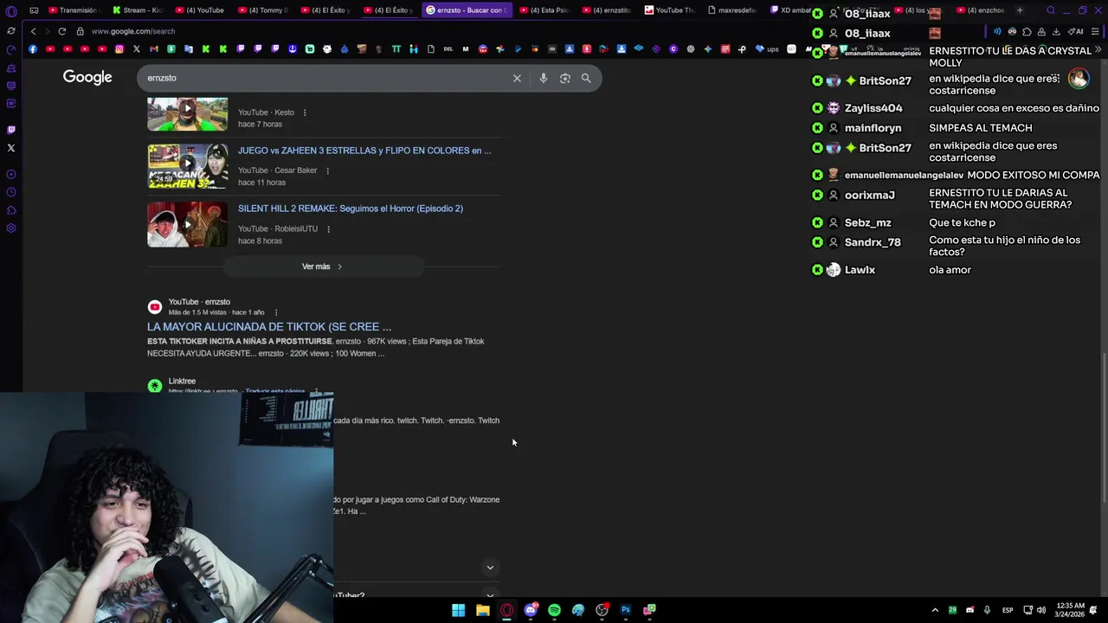Open clock and date in taskbar
Screen dimensions: 1108x623
tap(1069, 610)
